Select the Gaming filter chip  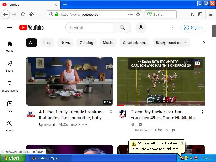pos(86,43)
